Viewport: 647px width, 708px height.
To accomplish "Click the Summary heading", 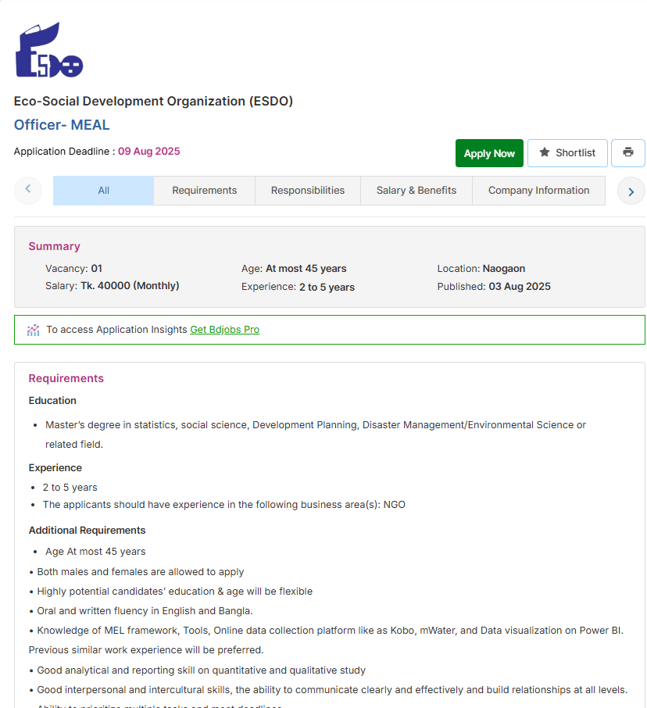I will click(x=54, y=246).
